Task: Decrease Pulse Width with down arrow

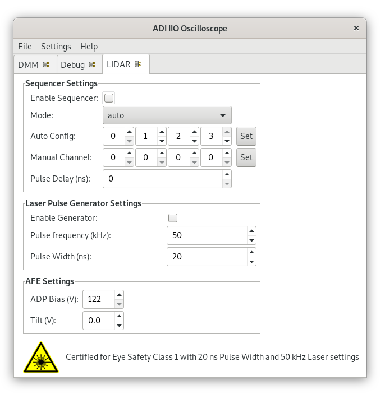Action: 251,262
